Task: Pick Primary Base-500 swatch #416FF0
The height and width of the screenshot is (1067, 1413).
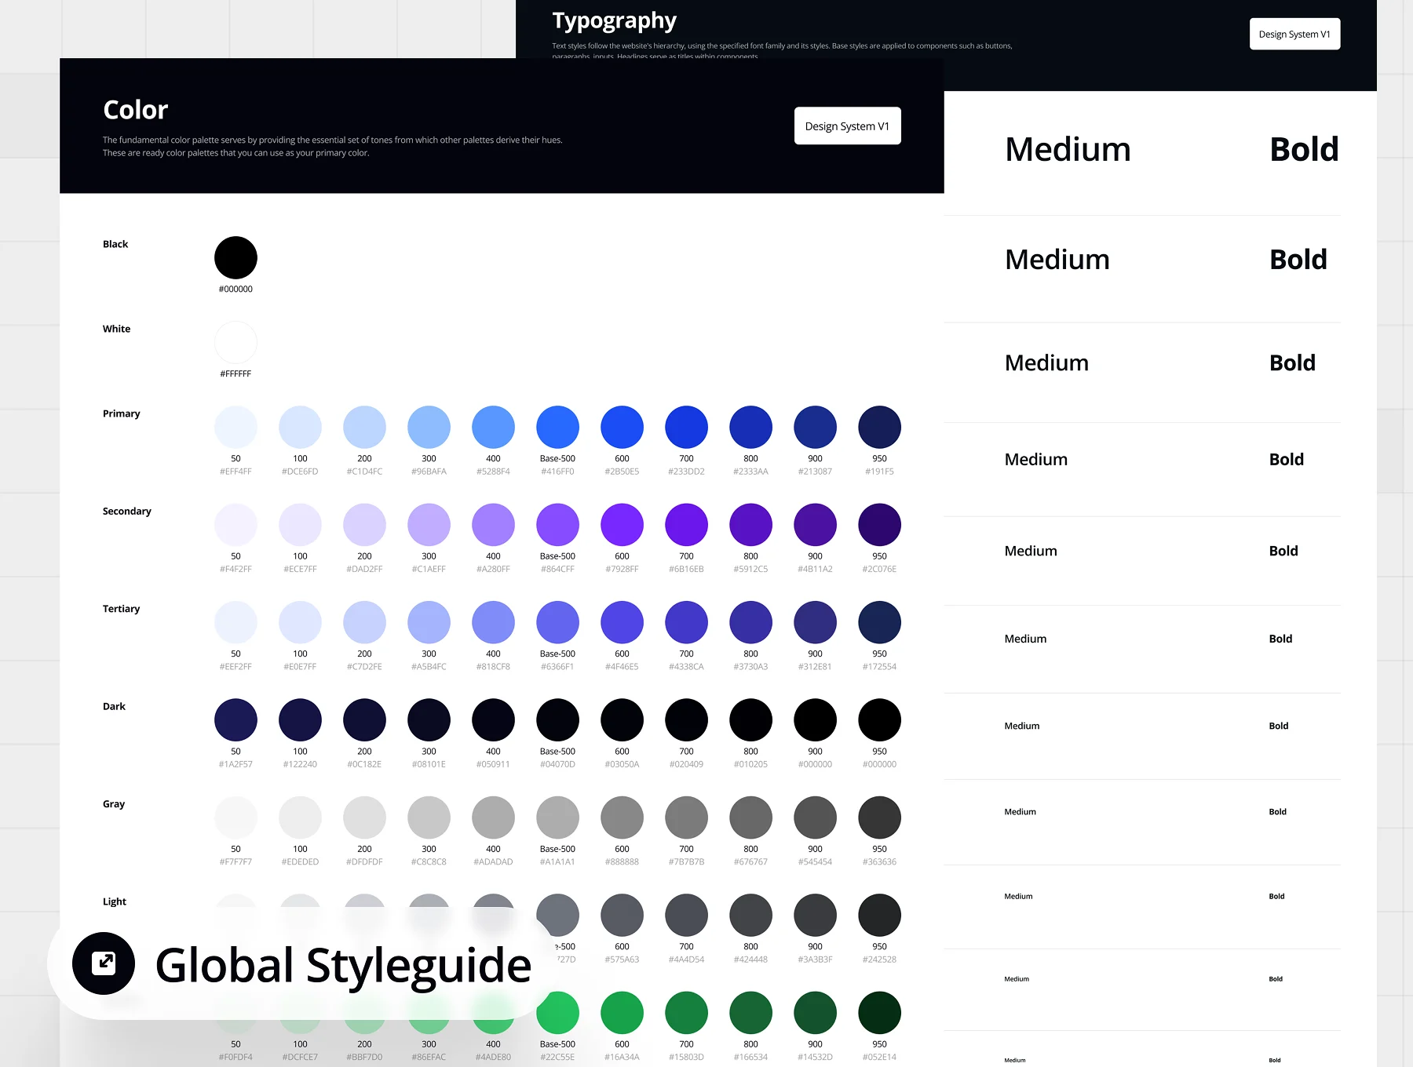Action: [557, 427]
